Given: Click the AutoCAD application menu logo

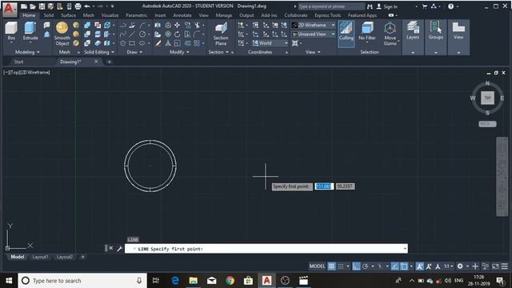Looking at the screenshot, I should pos(9,9).
